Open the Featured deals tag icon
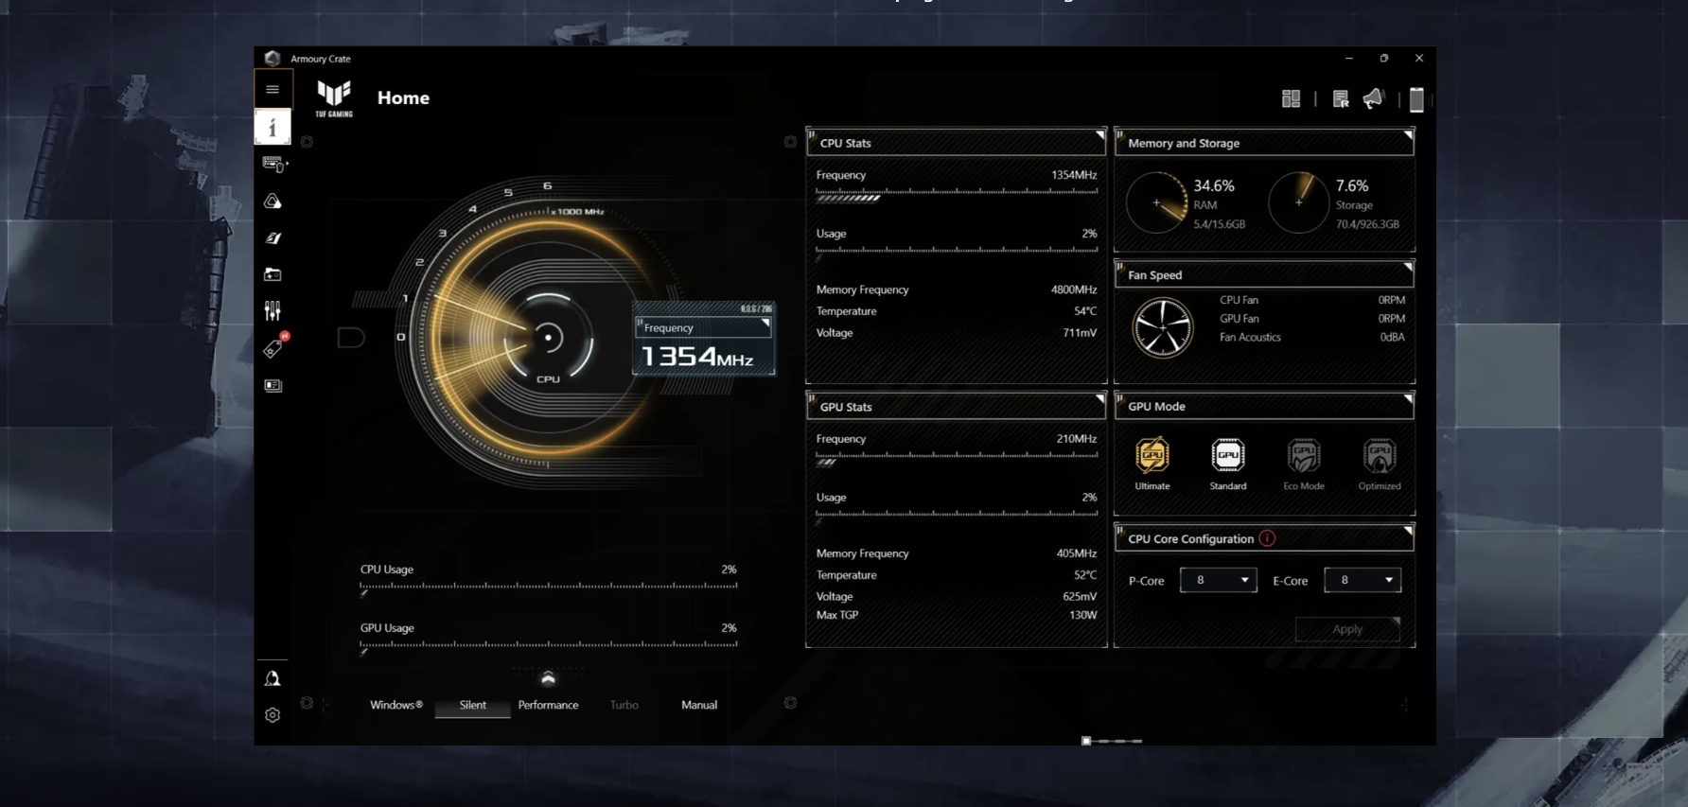Image resolution: width=1688 pixels, height=807 pixels. point(273,349)
